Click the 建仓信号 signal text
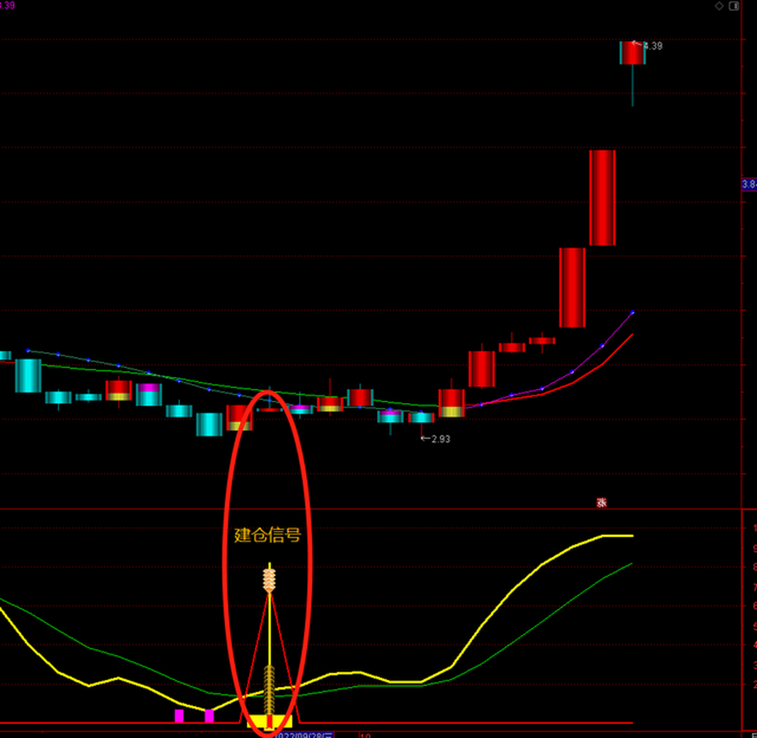 tap(268, 535)
